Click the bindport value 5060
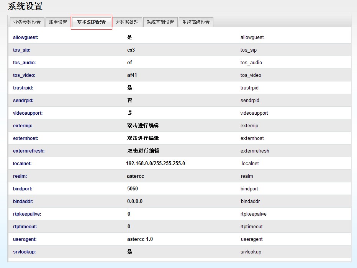Screen dimensions: 357x268 pyautogui.click(x=133, y=189)
